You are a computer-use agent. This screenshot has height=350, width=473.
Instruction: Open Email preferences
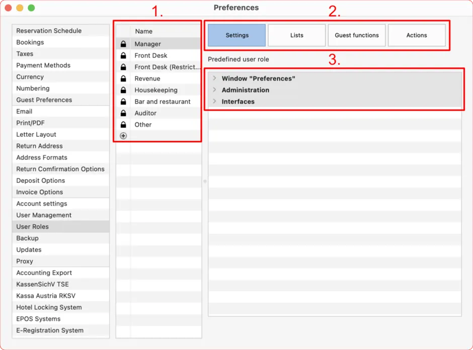click(60, 111)
